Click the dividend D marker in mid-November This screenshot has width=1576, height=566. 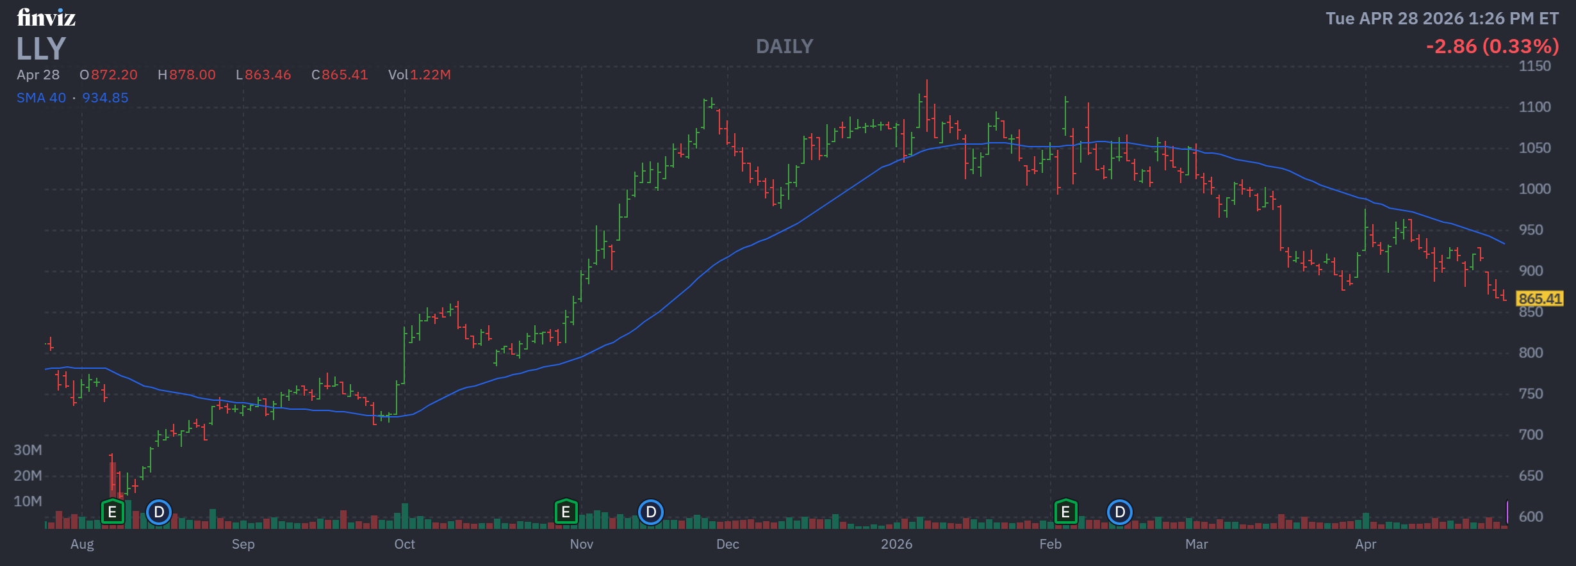tap(651, 512)
